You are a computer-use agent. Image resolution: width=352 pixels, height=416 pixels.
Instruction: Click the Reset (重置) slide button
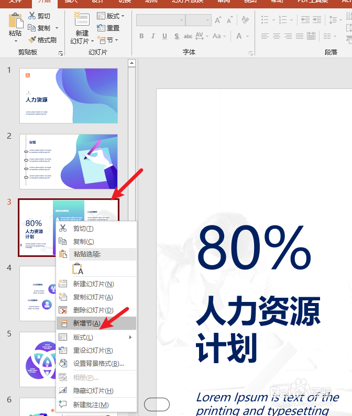(108, 28)
